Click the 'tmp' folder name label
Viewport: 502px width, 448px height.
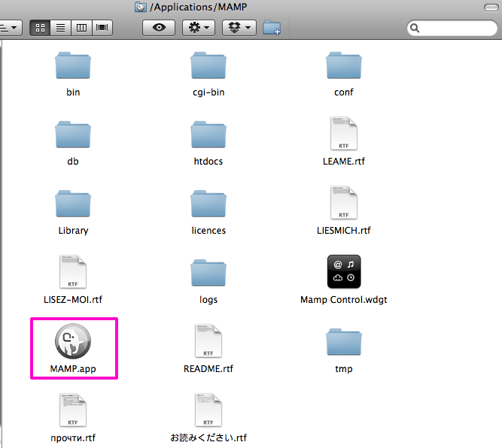[x=344, y=368]
